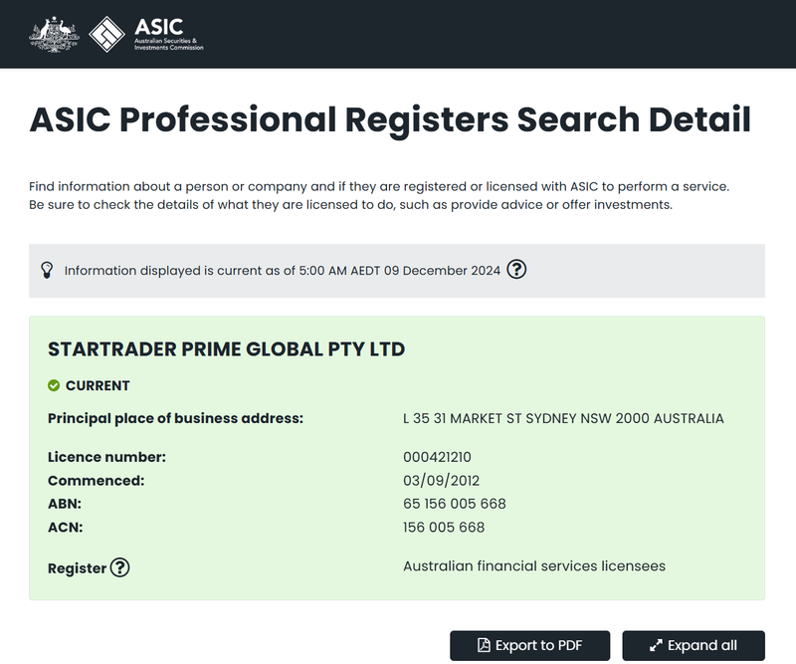The height and width of the screenshot is (664, 796).
Task: Click the green CURRENT status checkmark
Action: (54, 385)
